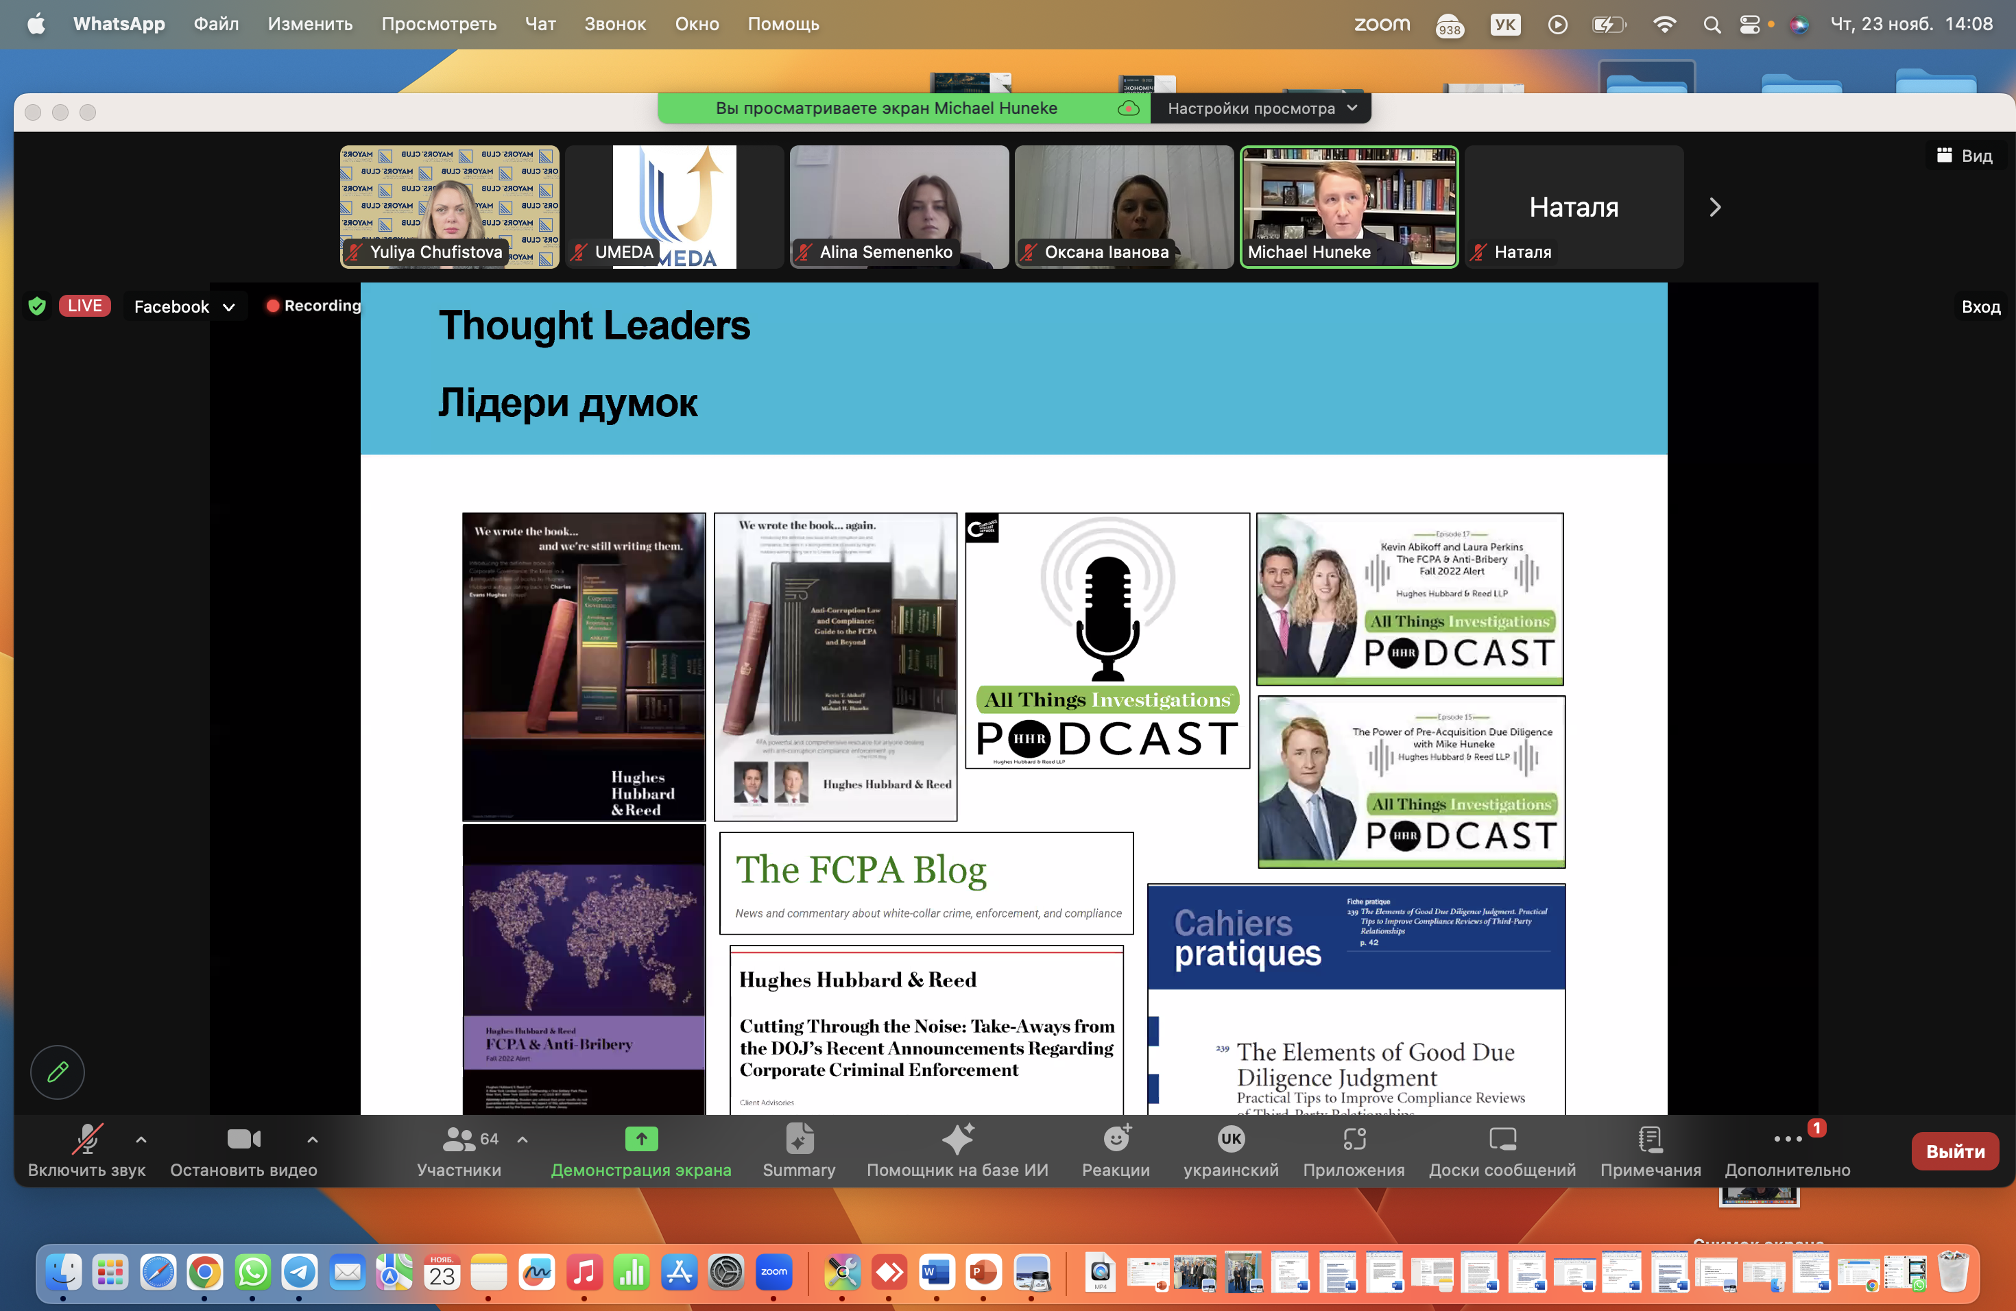
Task: Open the Participants panel
Action: pyautogui.click(x=459, y=1151)
